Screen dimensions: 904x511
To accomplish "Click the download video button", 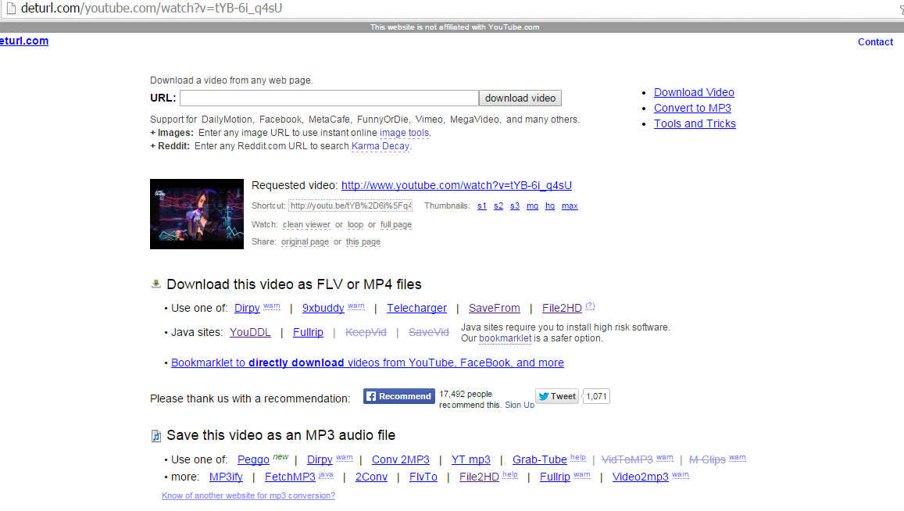I will click(x=520, y=98).
